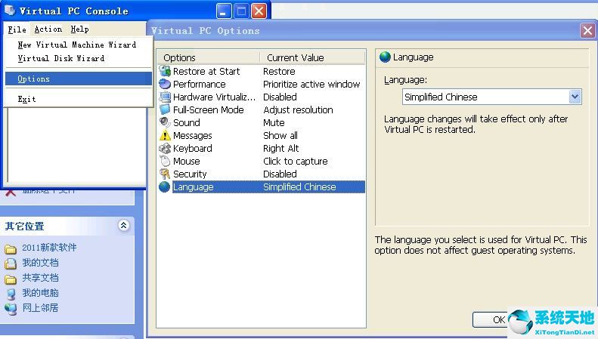Select the Security row

click(x=190, y=174)
